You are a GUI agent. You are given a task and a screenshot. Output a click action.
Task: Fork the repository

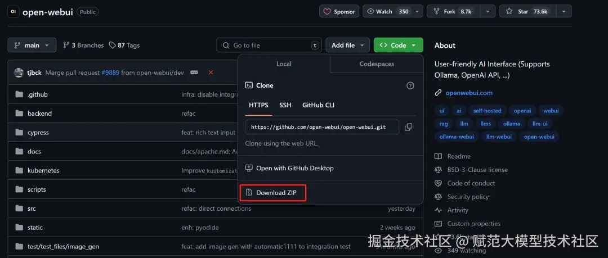click(454, 12)
